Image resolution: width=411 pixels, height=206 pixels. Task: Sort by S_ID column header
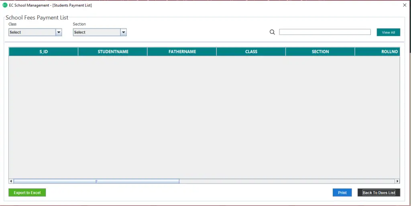coord(43,52)
